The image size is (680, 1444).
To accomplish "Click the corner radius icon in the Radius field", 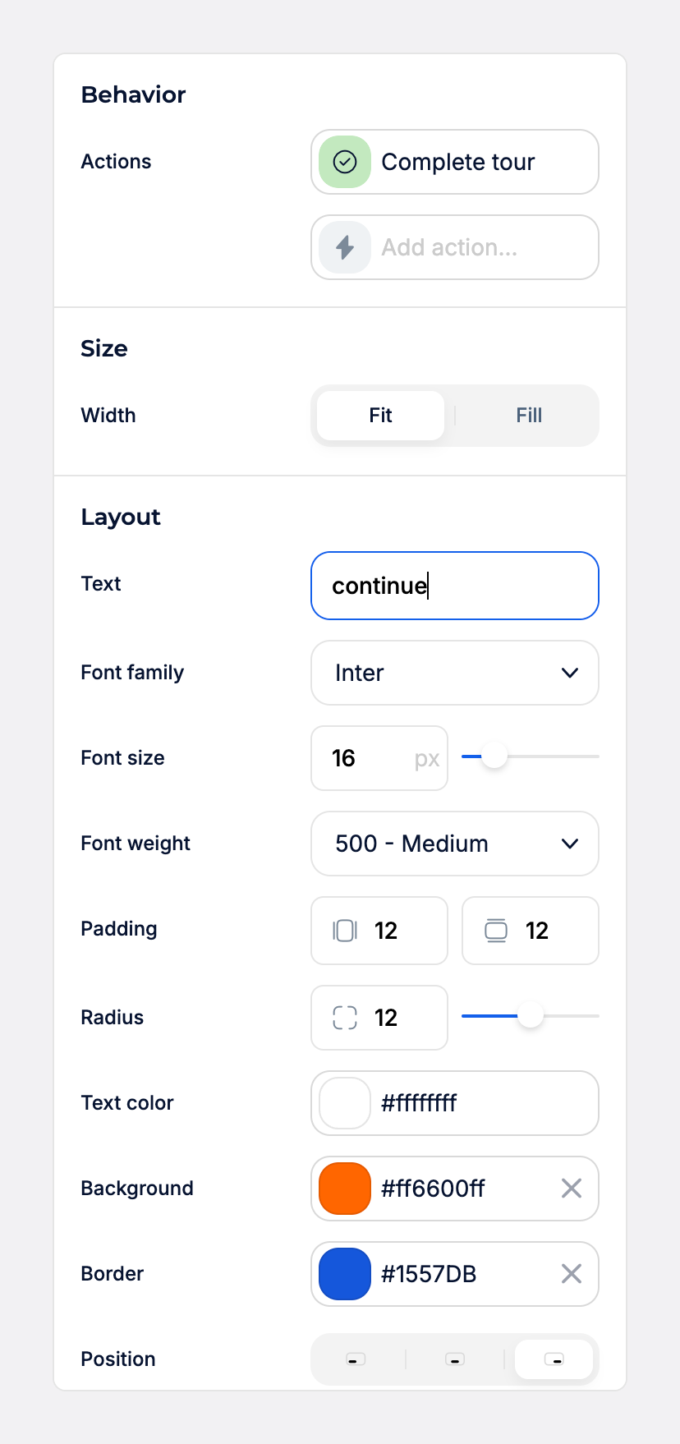I will point(344,1017).
